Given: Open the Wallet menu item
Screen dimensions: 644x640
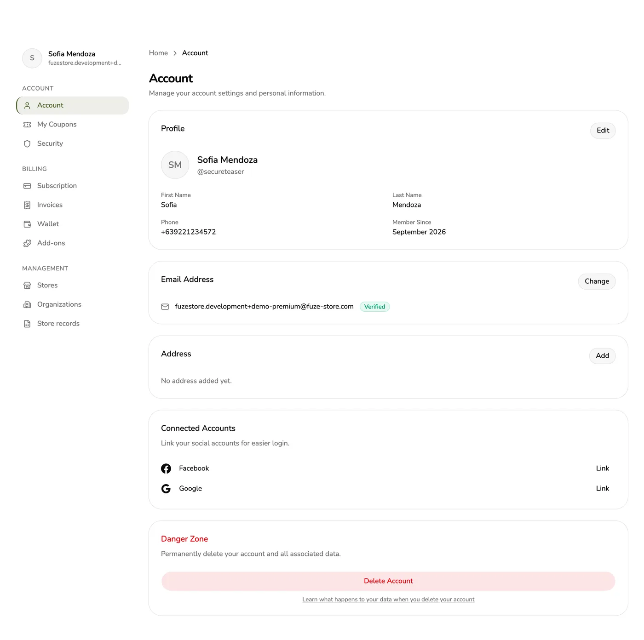Looking at the screenshot, I should 73,224.
